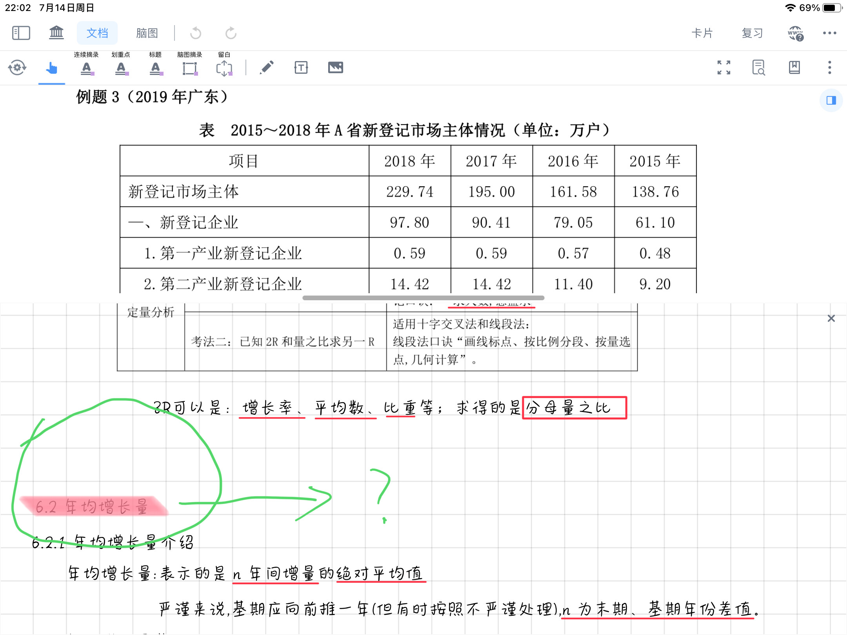
Task: Click the horizontal scrollbar under the table
Action: click(x=423, y=298)
